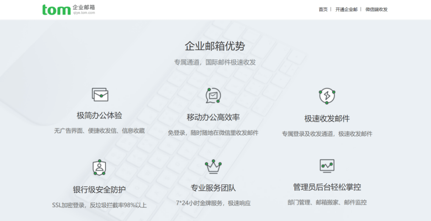Viewport: 431px width, 221px height.
Task: Click the chat mail icon above 移动办公高效率
Action: point(213,95)
